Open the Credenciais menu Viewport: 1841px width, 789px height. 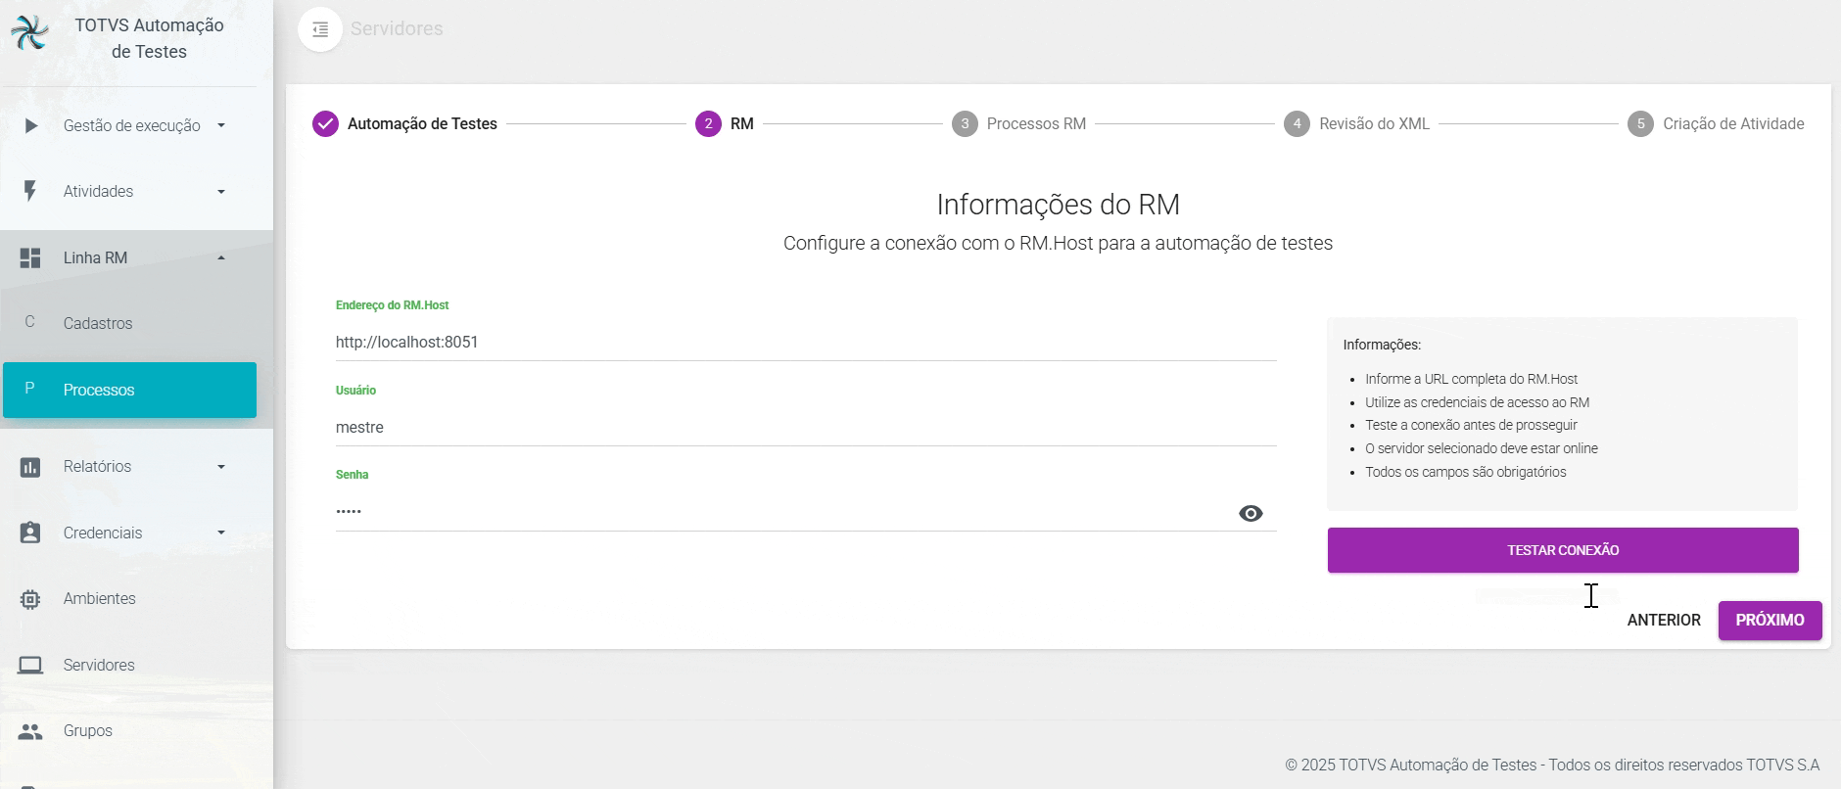click(x=129, y=533)
